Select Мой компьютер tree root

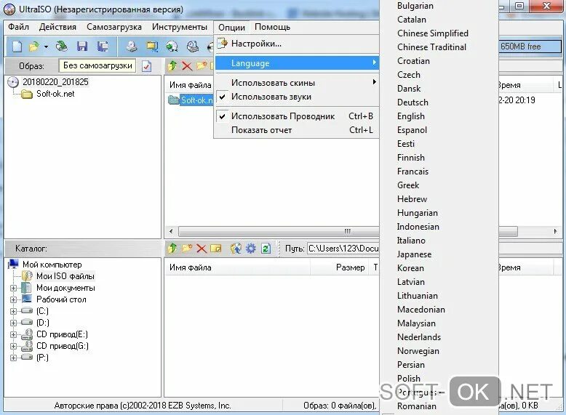52,265
